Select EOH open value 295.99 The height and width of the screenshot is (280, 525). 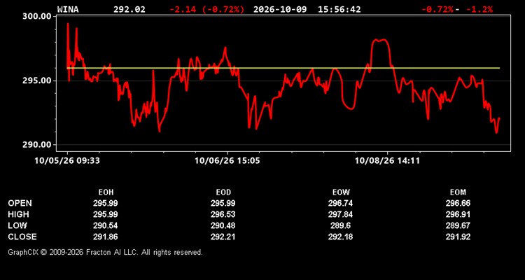pos(106,203)
